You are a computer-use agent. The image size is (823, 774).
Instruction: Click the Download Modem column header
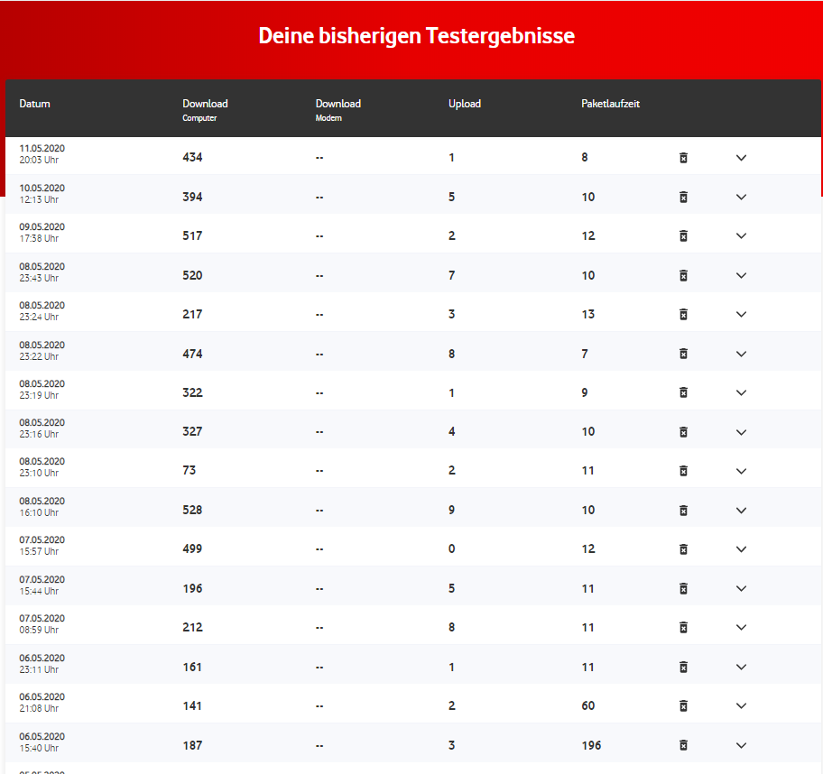click(x=338, y=110)
